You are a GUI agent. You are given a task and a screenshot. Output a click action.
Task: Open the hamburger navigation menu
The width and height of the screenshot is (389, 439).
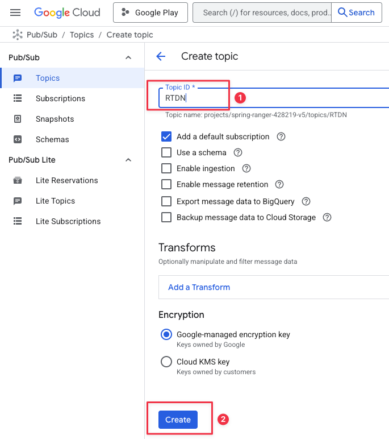[15, 13]
